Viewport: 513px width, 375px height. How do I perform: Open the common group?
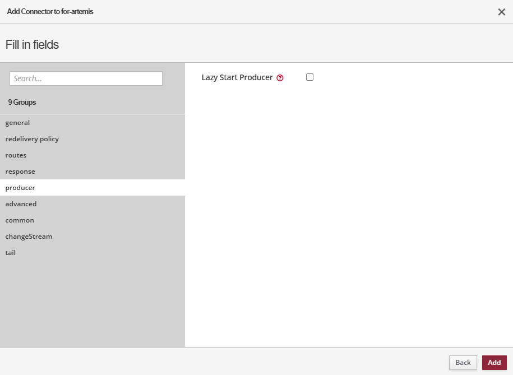click(20, 220)
